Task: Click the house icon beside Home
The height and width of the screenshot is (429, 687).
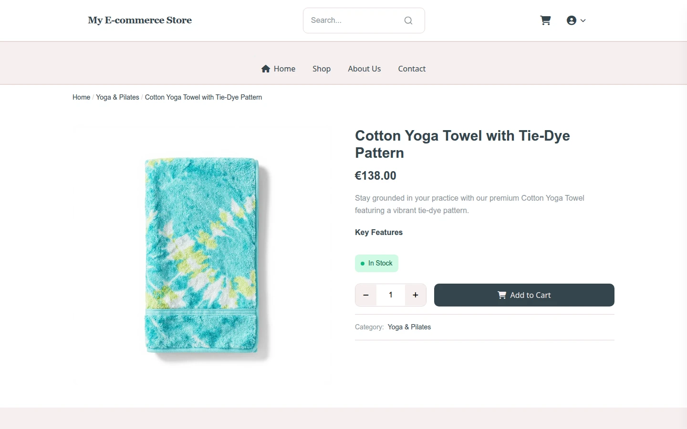Action: [x=266, y=69]
